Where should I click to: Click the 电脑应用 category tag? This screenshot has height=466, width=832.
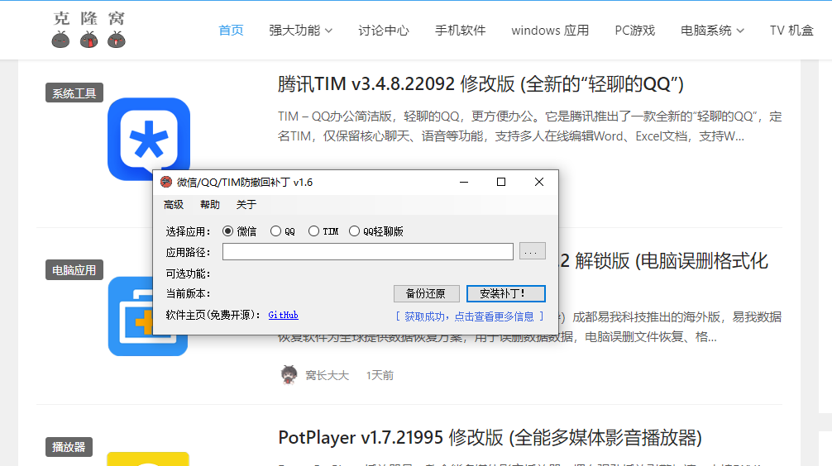click(x=74, y=270)
